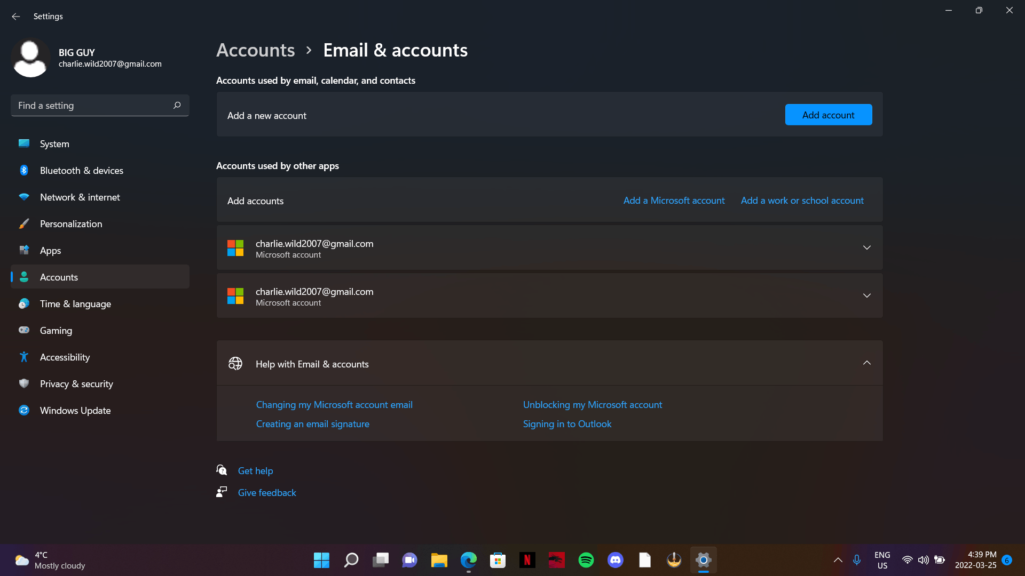Open Microsoft Store from taskbar
The image size is (1025, 576).
(x=498, y=560)
